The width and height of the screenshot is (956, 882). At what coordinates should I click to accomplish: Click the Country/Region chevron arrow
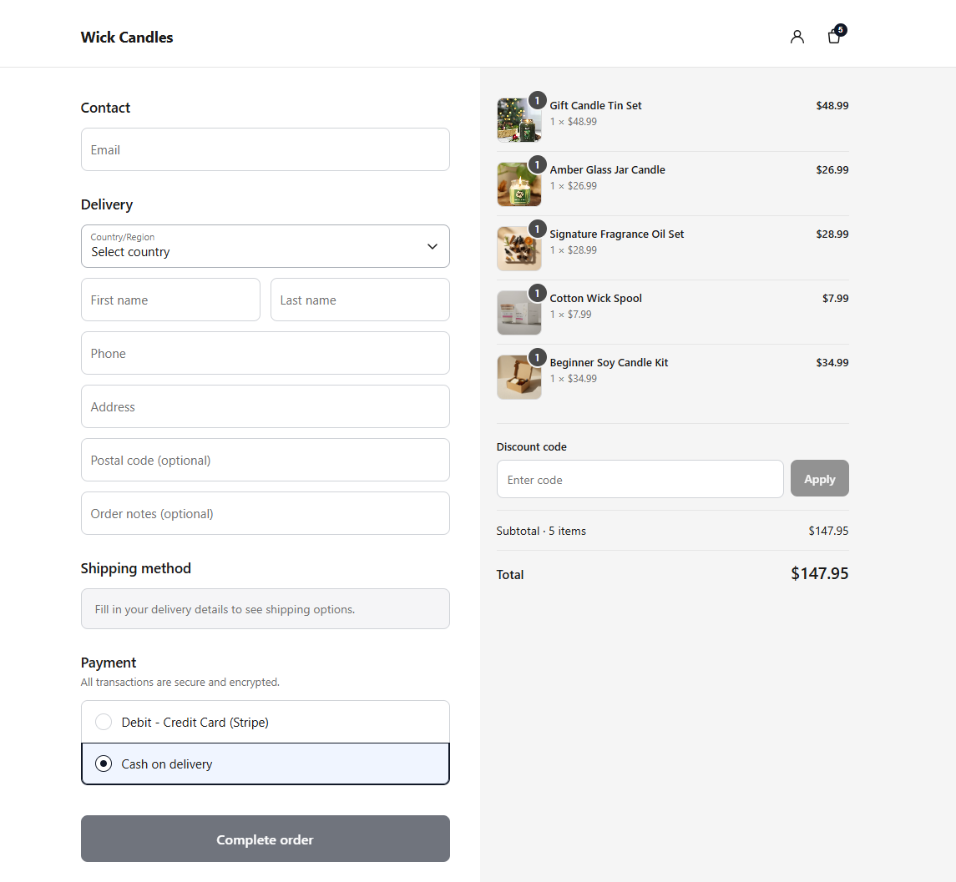point(432,246)
